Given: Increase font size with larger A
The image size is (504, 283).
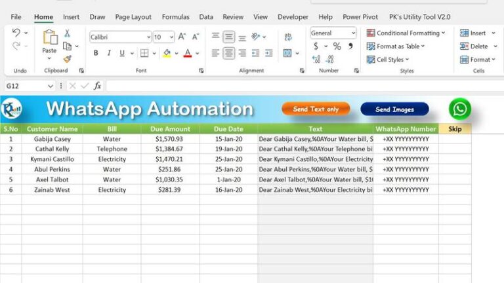Looking at the screenshot, I should point(182,37).
